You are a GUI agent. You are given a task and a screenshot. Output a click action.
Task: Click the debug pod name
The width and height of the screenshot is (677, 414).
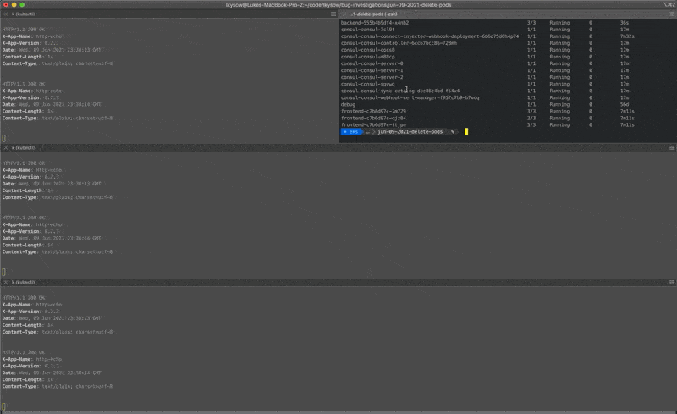click(x=348, y=105)
